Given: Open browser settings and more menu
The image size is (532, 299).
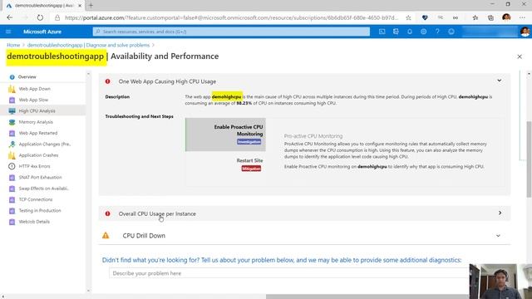Looking at the screenshot, I should 522,17.
